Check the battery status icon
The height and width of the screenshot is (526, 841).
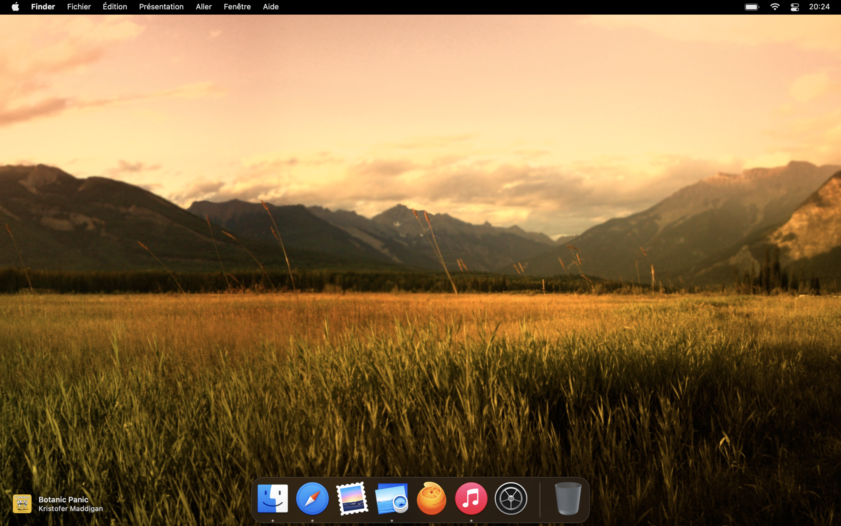point(752,7)
